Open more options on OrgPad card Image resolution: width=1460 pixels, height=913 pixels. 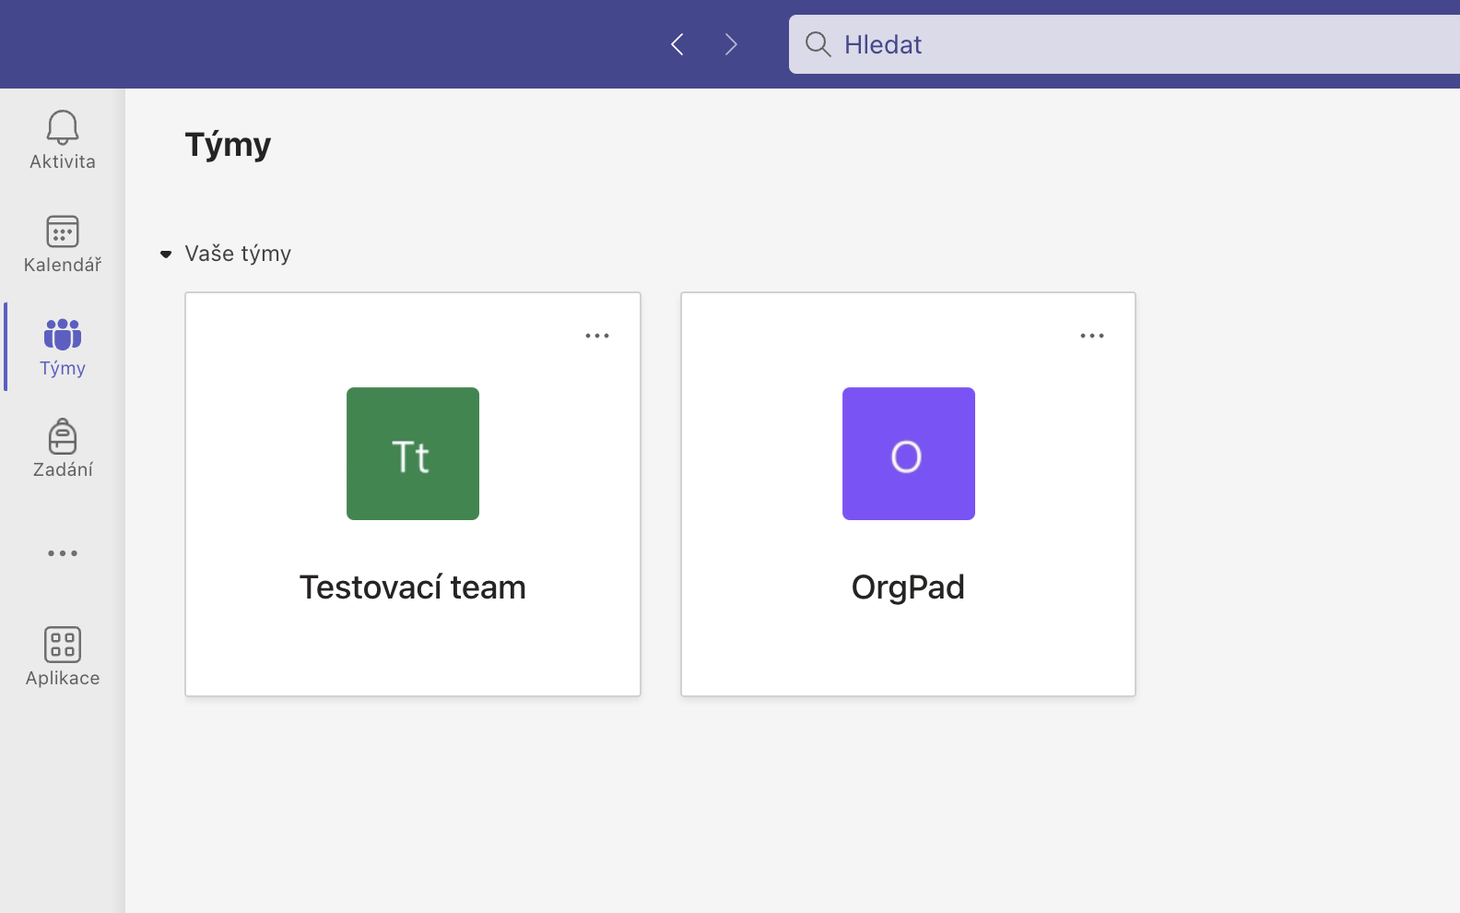(1092, 336)
